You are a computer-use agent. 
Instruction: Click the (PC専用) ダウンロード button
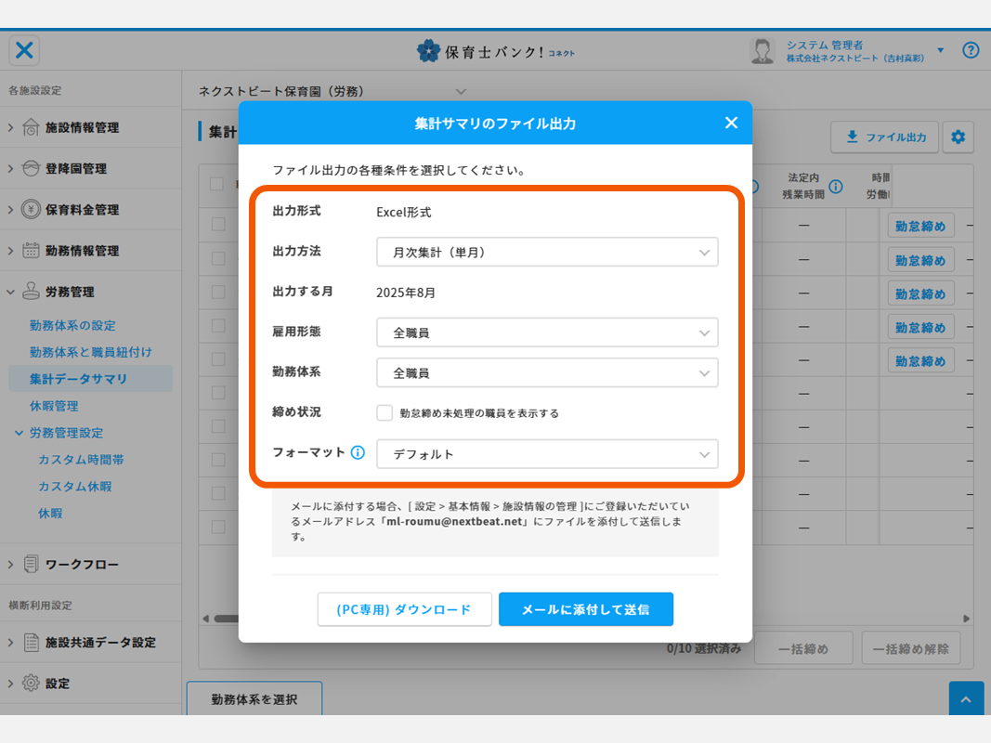[x=404, y=609]
